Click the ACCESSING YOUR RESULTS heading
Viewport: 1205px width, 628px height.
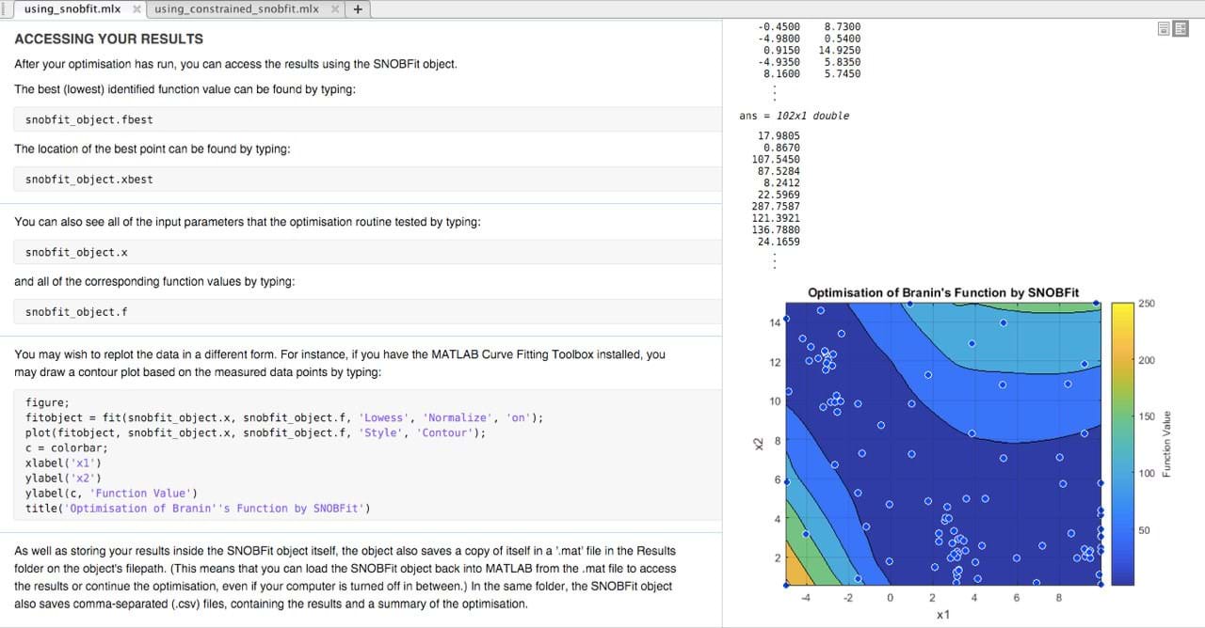(x=108, y=39)
